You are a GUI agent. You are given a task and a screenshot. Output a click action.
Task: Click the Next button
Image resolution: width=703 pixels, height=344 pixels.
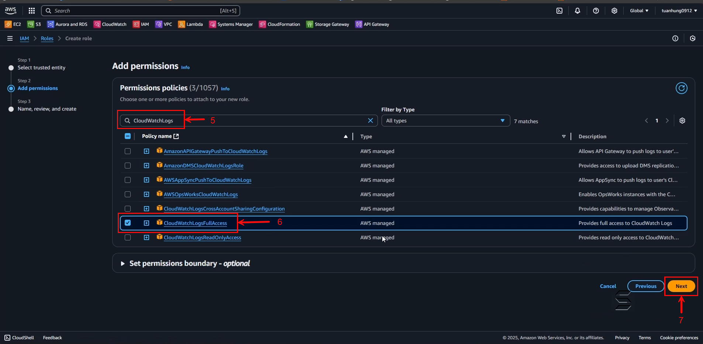pyautogui.click(x=681, y=286)
